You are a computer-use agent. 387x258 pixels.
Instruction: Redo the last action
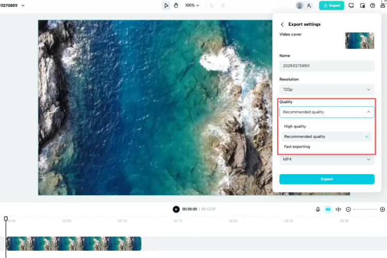pos(222,6)
